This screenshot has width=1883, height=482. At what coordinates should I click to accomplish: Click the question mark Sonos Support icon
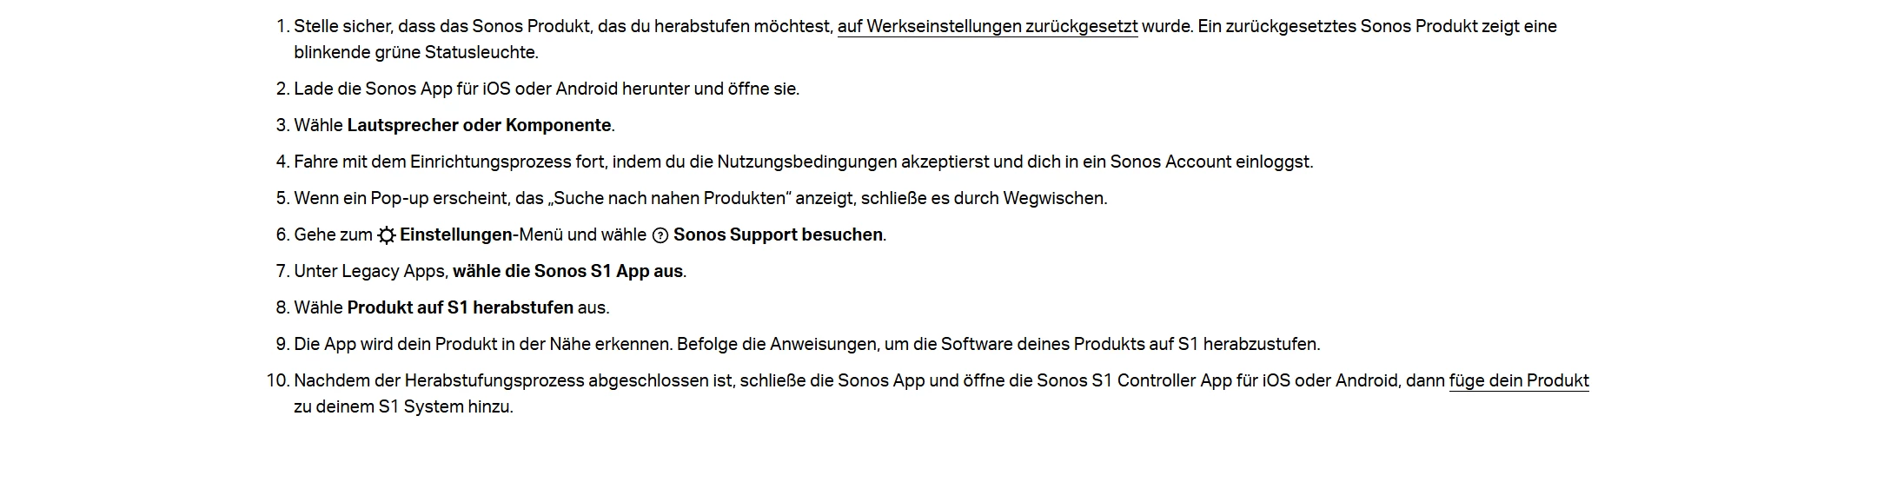click(x=660, y=235)
